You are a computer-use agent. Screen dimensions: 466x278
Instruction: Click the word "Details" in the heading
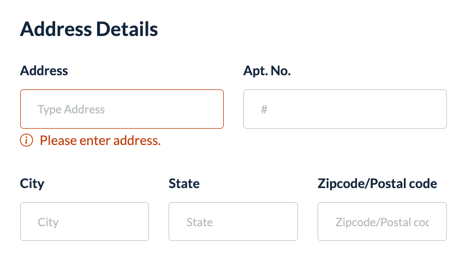pos(127,29)
